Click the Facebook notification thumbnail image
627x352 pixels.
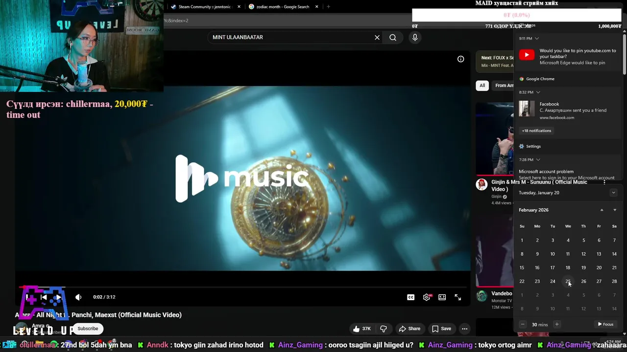(527, 109)
